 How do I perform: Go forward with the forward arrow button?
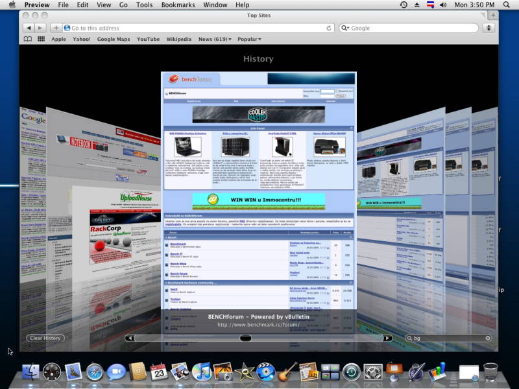40,28
